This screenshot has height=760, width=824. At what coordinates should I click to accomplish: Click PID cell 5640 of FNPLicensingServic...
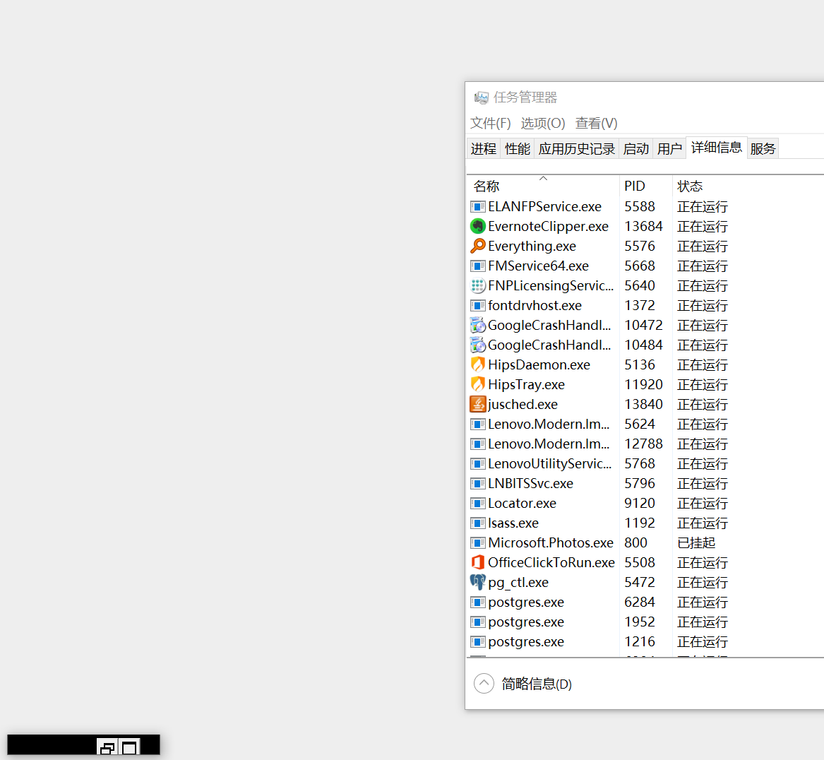coord(640,286)
